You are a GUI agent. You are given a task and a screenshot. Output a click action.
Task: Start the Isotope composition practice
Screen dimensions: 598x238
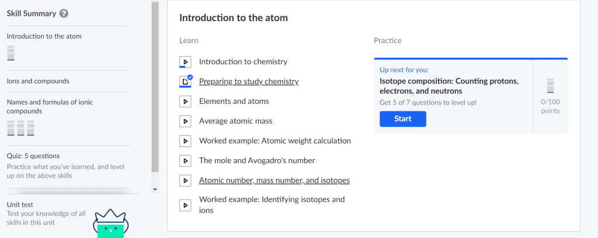click(403, 119)
